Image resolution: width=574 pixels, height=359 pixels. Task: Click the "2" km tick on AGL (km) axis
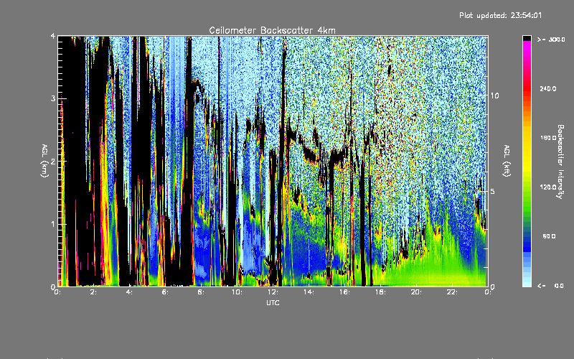(x=53, y=162)
